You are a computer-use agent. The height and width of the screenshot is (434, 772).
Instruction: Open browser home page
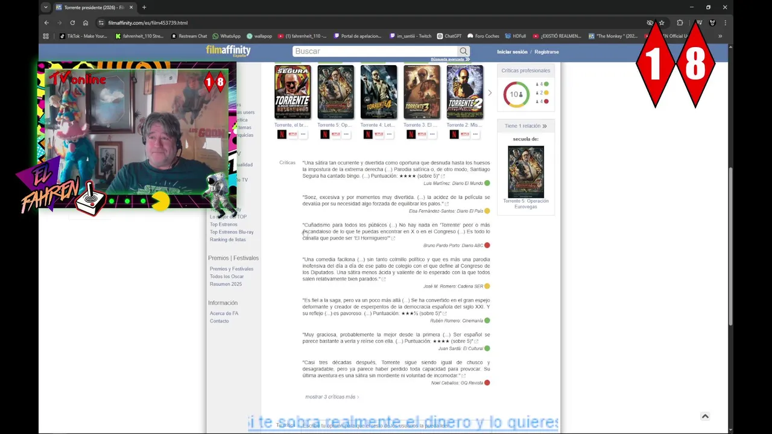[x=86, y=23]
